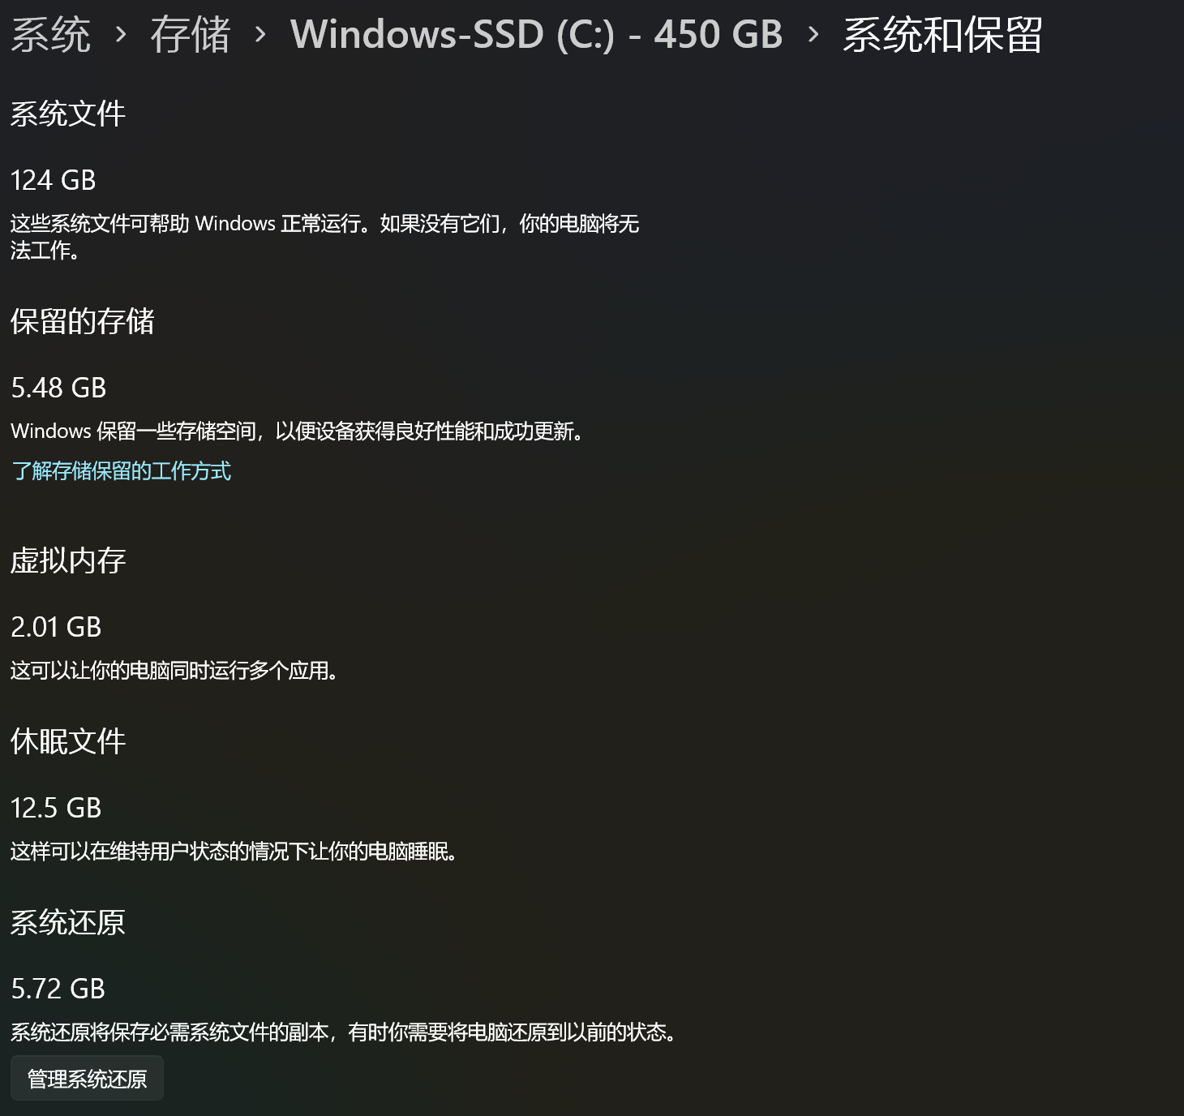1184x1116 pixels.
Task: Select the 休眠文件 heading
Action: pyautogui.click(x=68, y=741)
